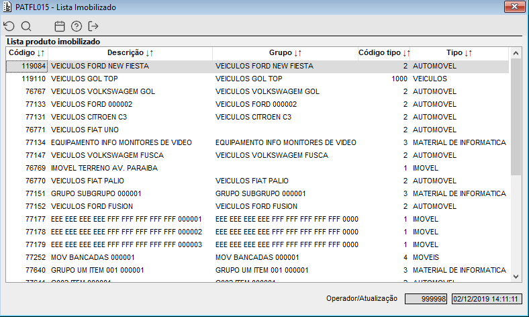Exit using the door-arrow toolbar icon
This screenshot has height=317, width=529.
(x=93, y=26)
